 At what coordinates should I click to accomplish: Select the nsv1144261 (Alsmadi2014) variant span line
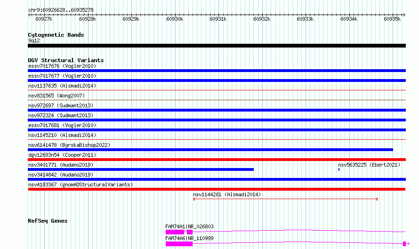point(285,199)
